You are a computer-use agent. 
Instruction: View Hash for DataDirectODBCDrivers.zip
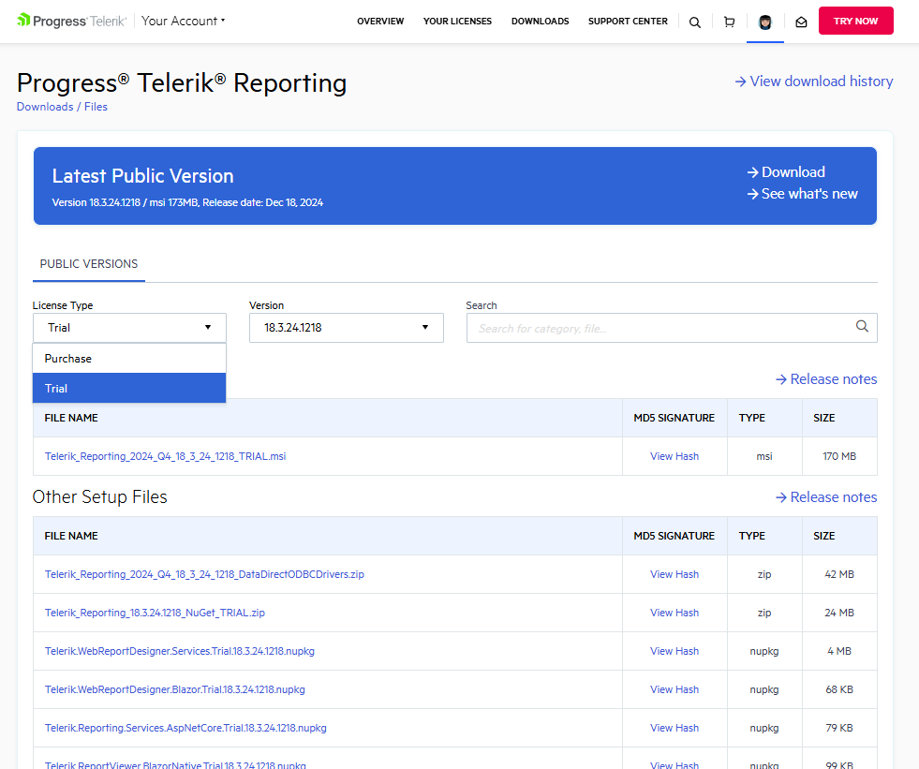[674, 574]
